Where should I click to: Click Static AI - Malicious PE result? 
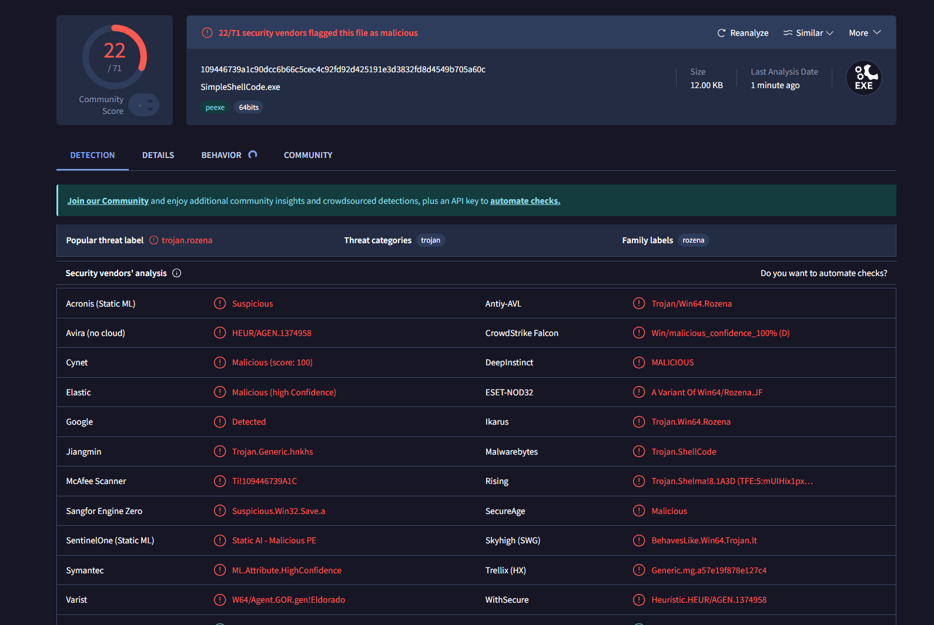coord(274,540)
